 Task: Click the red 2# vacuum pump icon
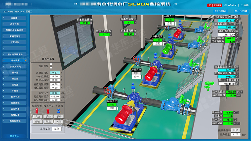tap(48, 111)
